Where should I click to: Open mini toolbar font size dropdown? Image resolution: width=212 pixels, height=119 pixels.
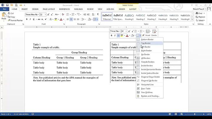click(x=126, y=31)
